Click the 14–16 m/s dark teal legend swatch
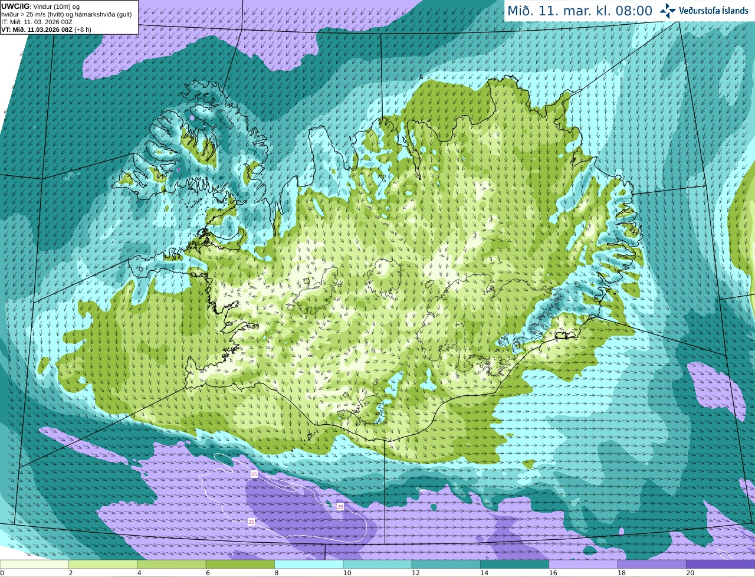 [514, 565]
